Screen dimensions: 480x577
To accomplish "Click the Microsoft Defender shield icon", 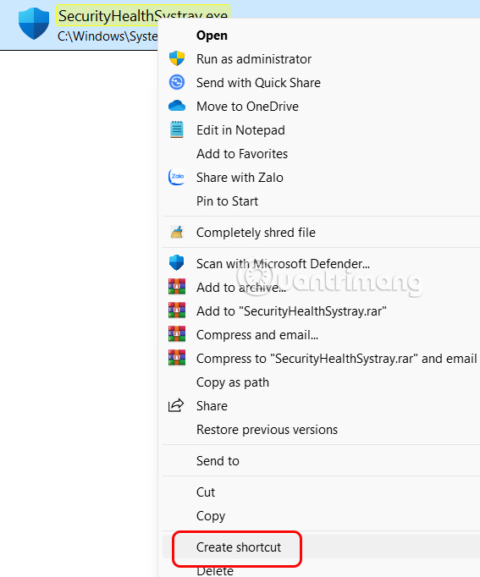I will [x=177, y=263].
